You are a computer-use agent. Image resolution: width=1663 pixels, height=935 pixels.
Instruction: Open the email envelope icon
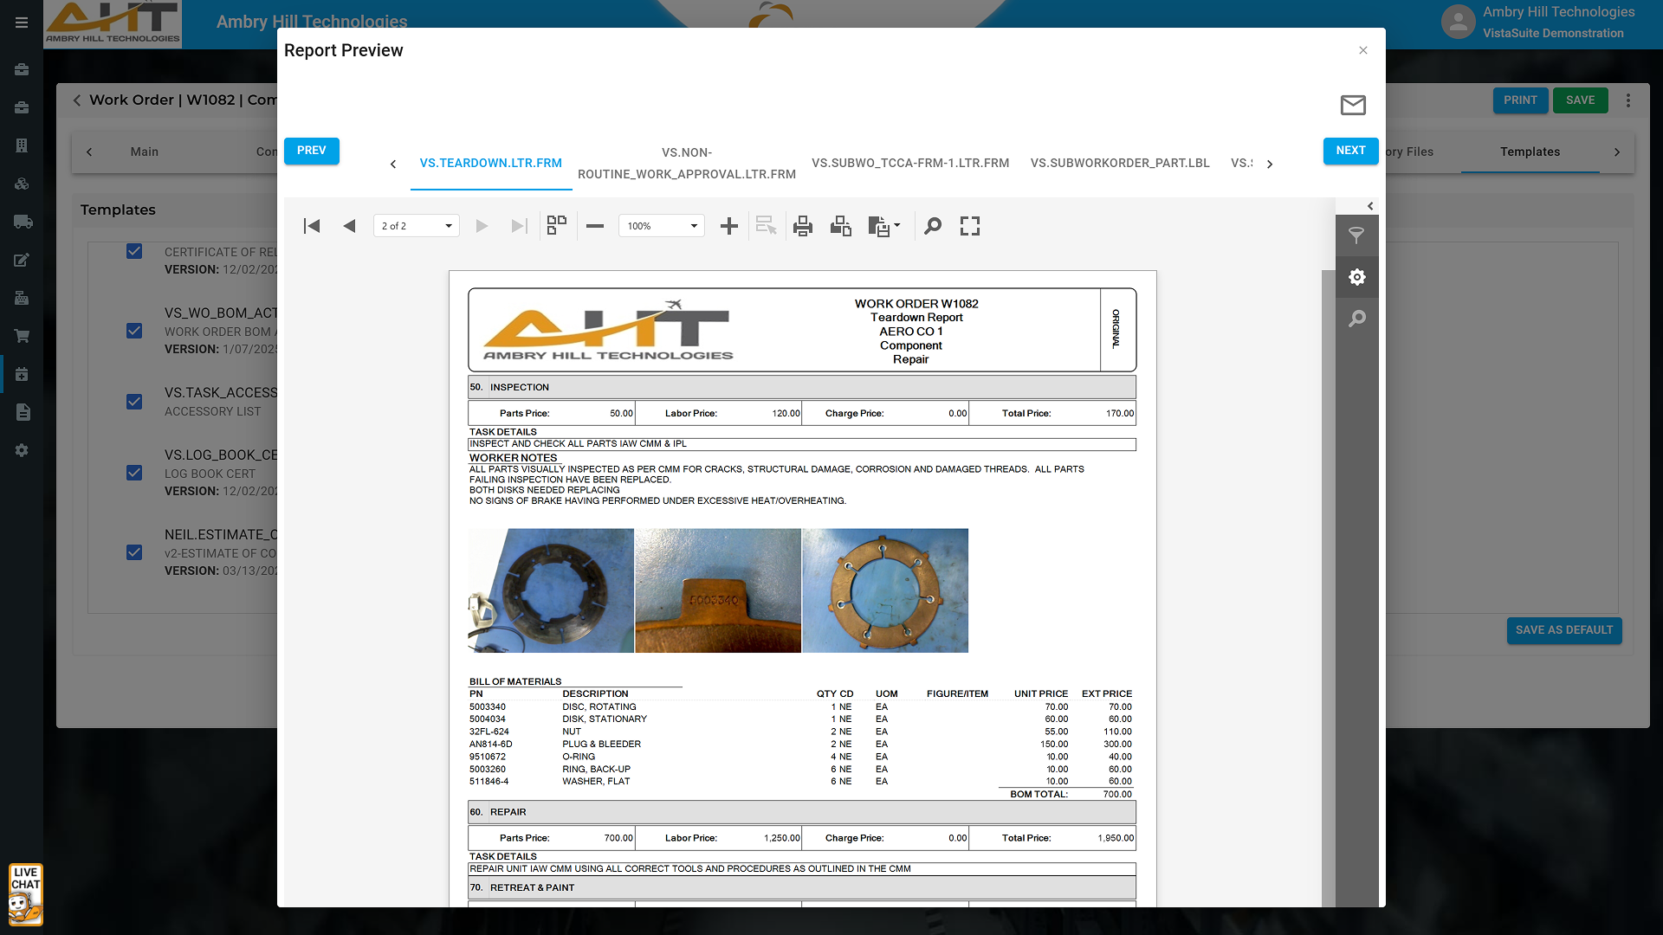(x=1353, y=105)
